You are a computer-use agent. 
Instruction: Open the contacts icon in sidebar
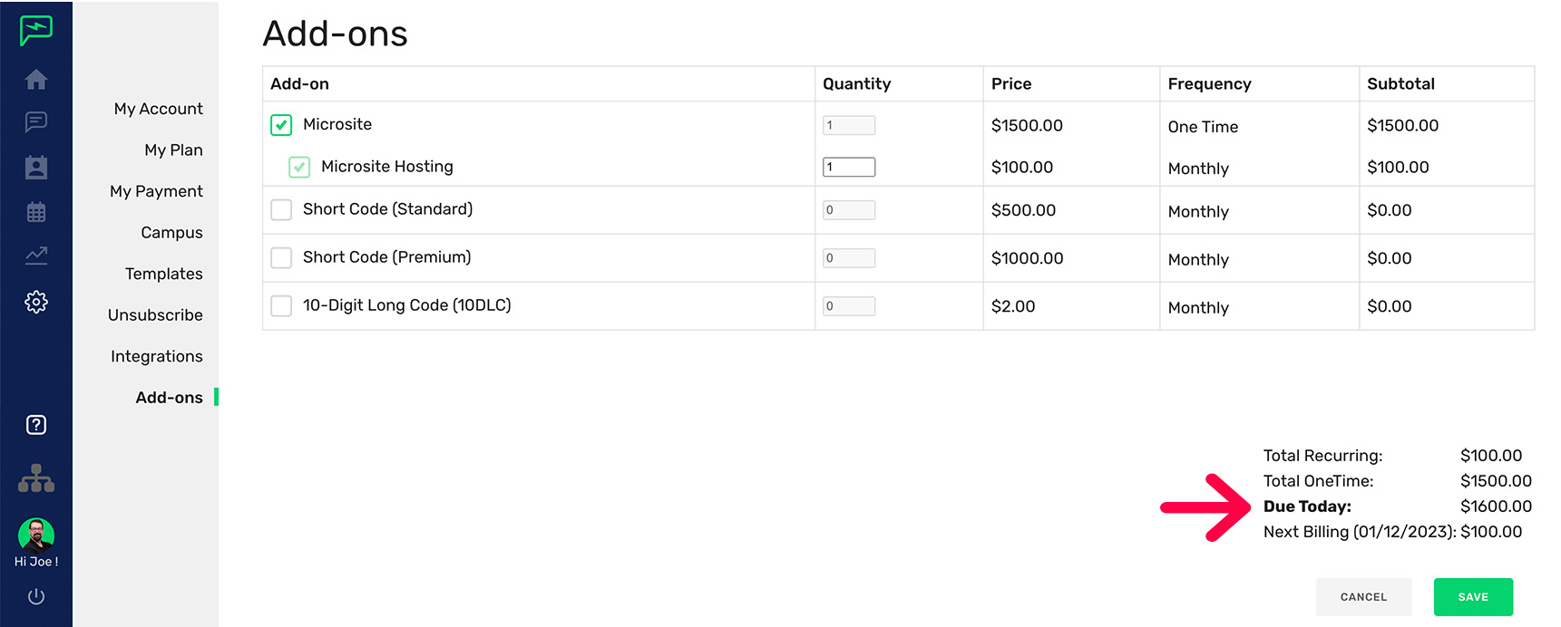pos(36,168)
